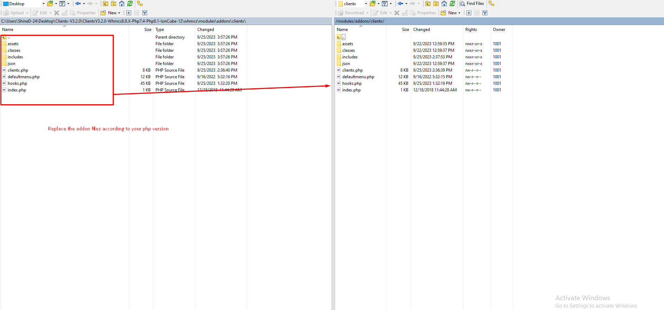Select hooks.php in the local panel
Image resolution: width=664 pixels, height=310 pixels.
click(x=17, y=83)
